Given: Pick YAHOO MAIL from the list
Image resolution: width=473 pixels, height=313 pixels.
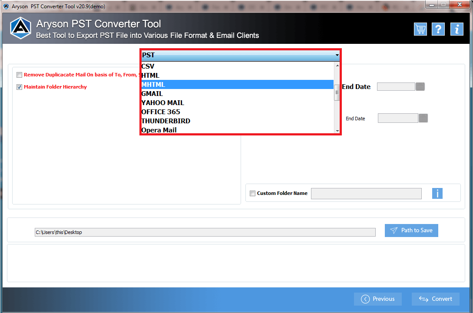Looking at the screenshot, I should [238, 103].
